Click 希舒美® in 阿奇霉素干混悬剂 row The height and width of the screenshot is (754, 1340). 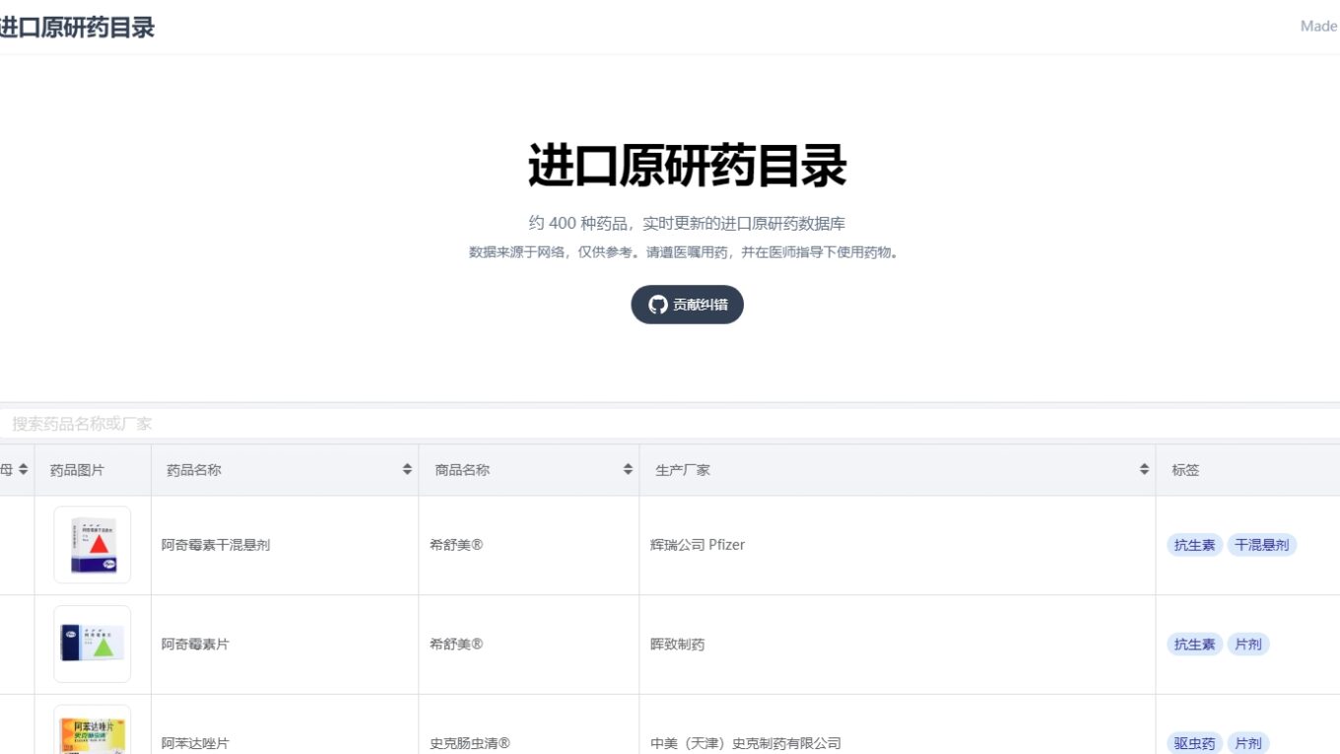[x=456, y=545]
